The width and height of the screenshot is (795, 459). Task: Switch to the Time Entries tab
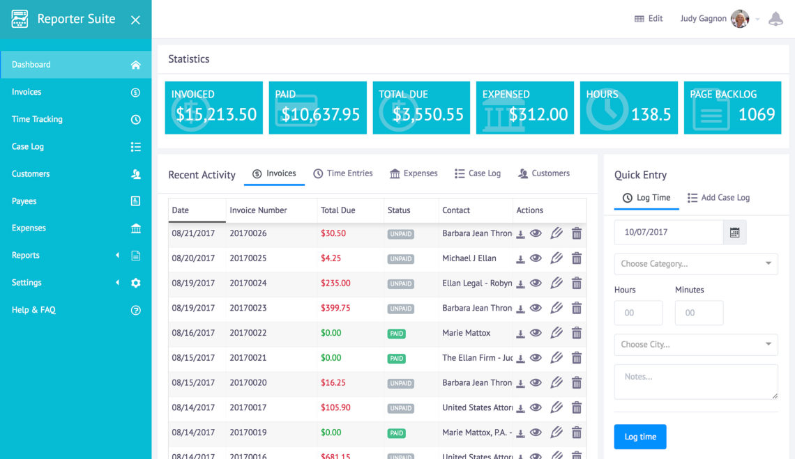(342, 173)
